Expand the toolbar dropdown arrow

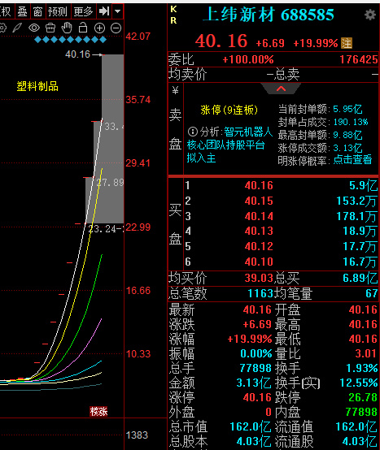[117, 11]
